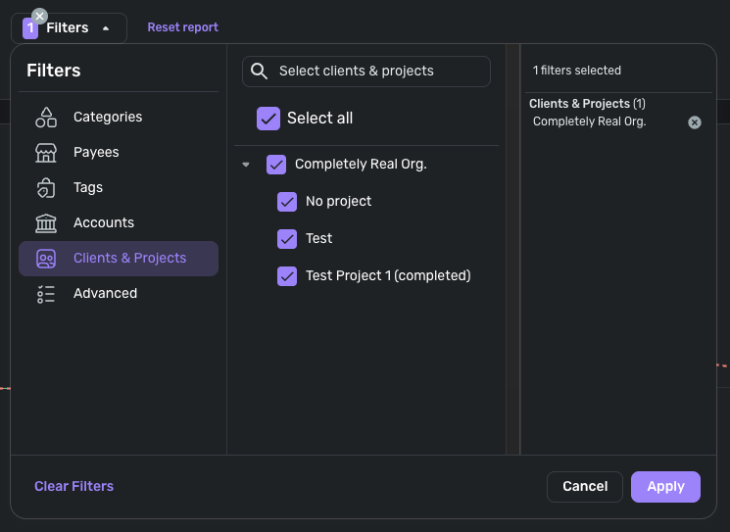The width and height of the screenshot is (730, 532).
Task: Collapse the Completely Real Org. tree arrow
Action: click(246, 166)
